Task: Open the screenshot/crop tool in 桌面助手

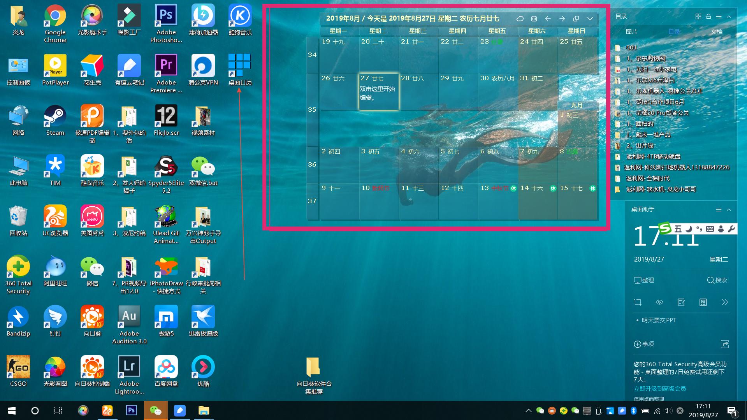Action: 638,302
